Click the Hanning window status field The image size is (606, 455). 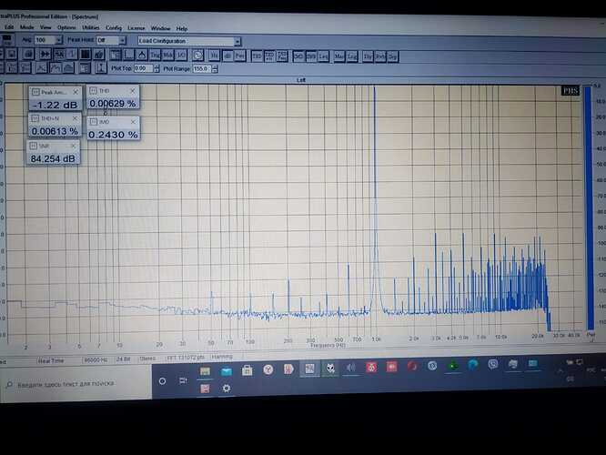pos(222,357)
